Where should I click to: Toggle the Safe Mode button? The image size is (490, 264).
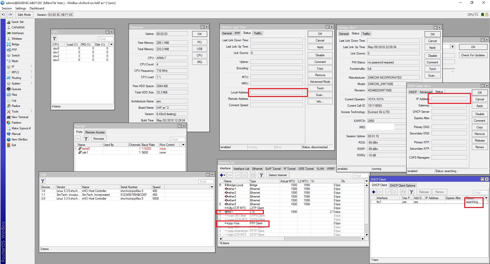click(24, 15)
